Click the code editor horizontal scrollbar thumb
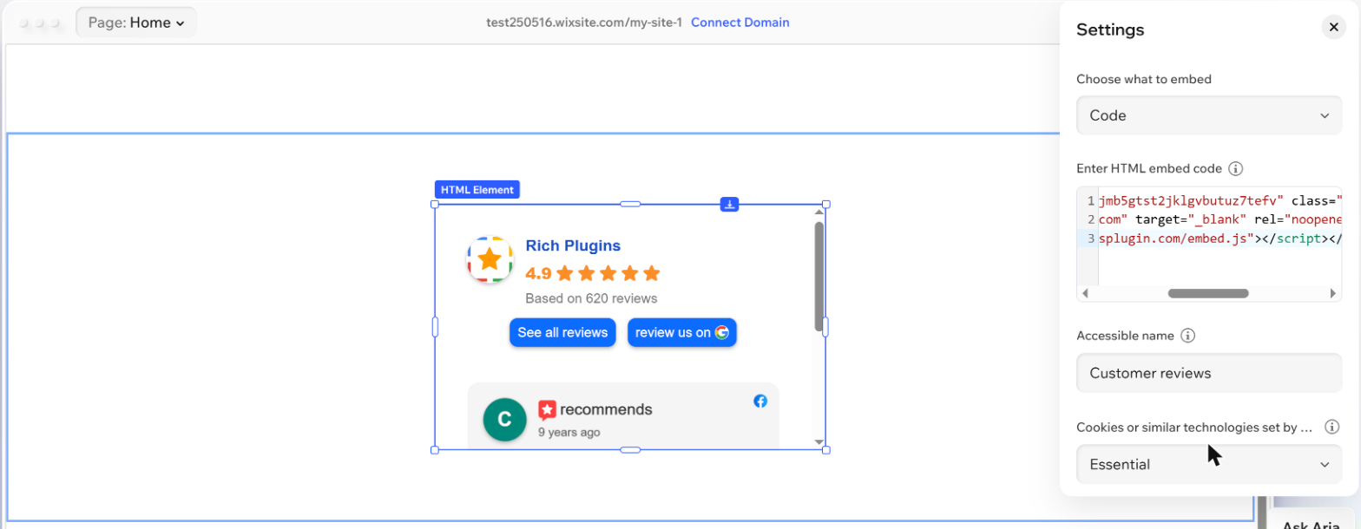This screenshot has height=529, width=1361. (x=1208, y=294)
